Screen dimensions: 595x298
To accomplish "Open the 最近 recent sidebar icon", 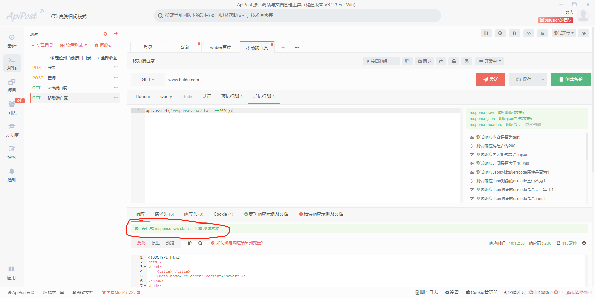I will click(x=12, y=41).
